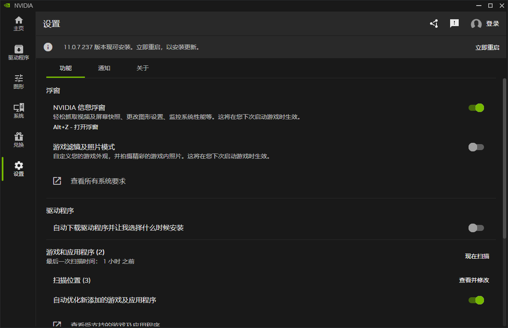Enable 游戏滤镜及照片模式
This screenshot has width=508, height=328.
coord(476,147)
